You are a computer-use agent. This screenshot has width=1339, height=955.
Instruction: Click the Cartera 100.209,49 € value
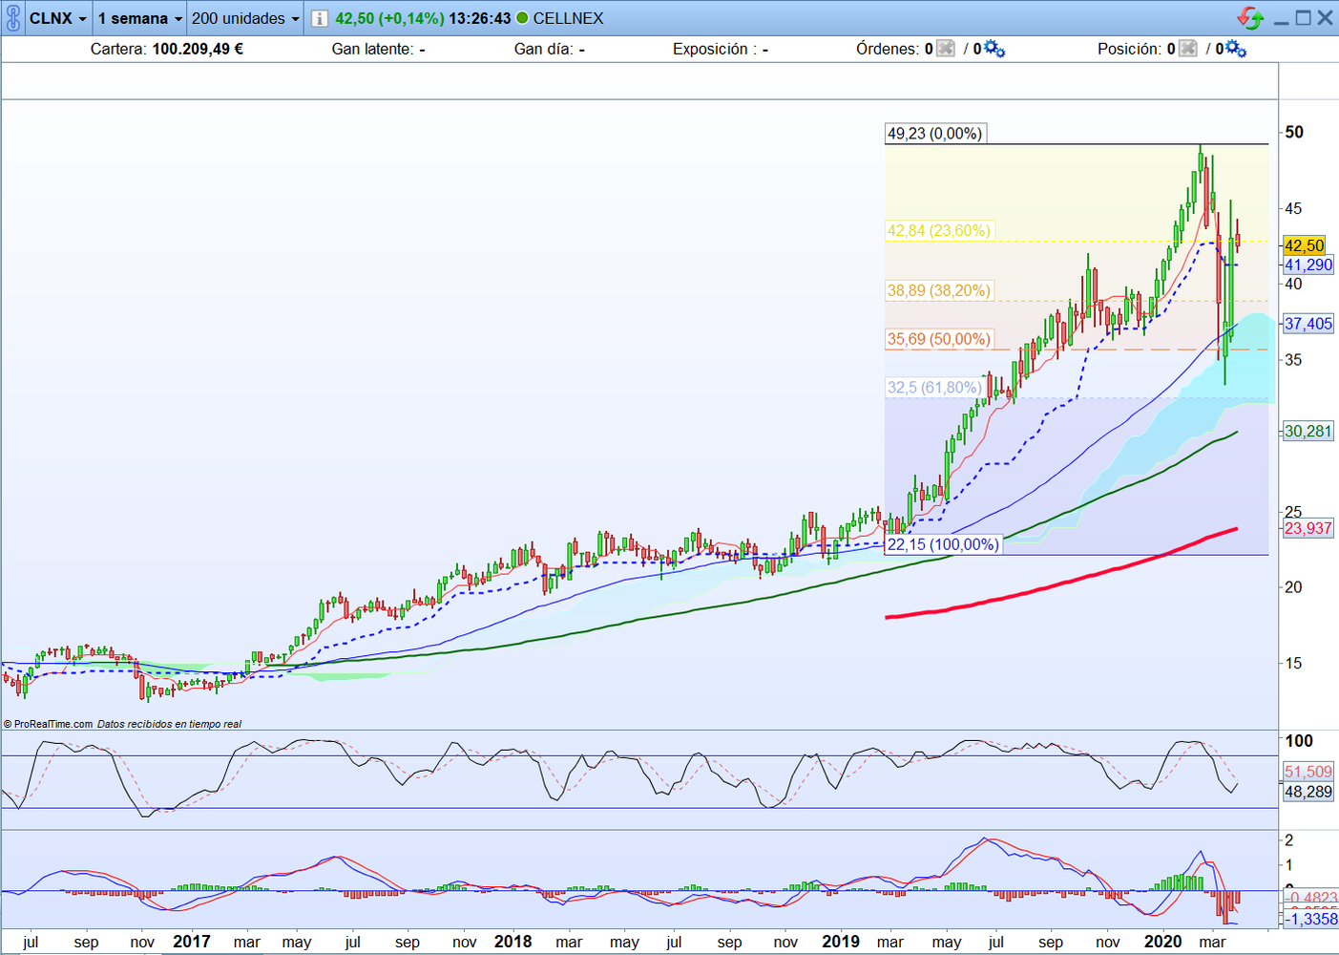(x=198, y=49)
